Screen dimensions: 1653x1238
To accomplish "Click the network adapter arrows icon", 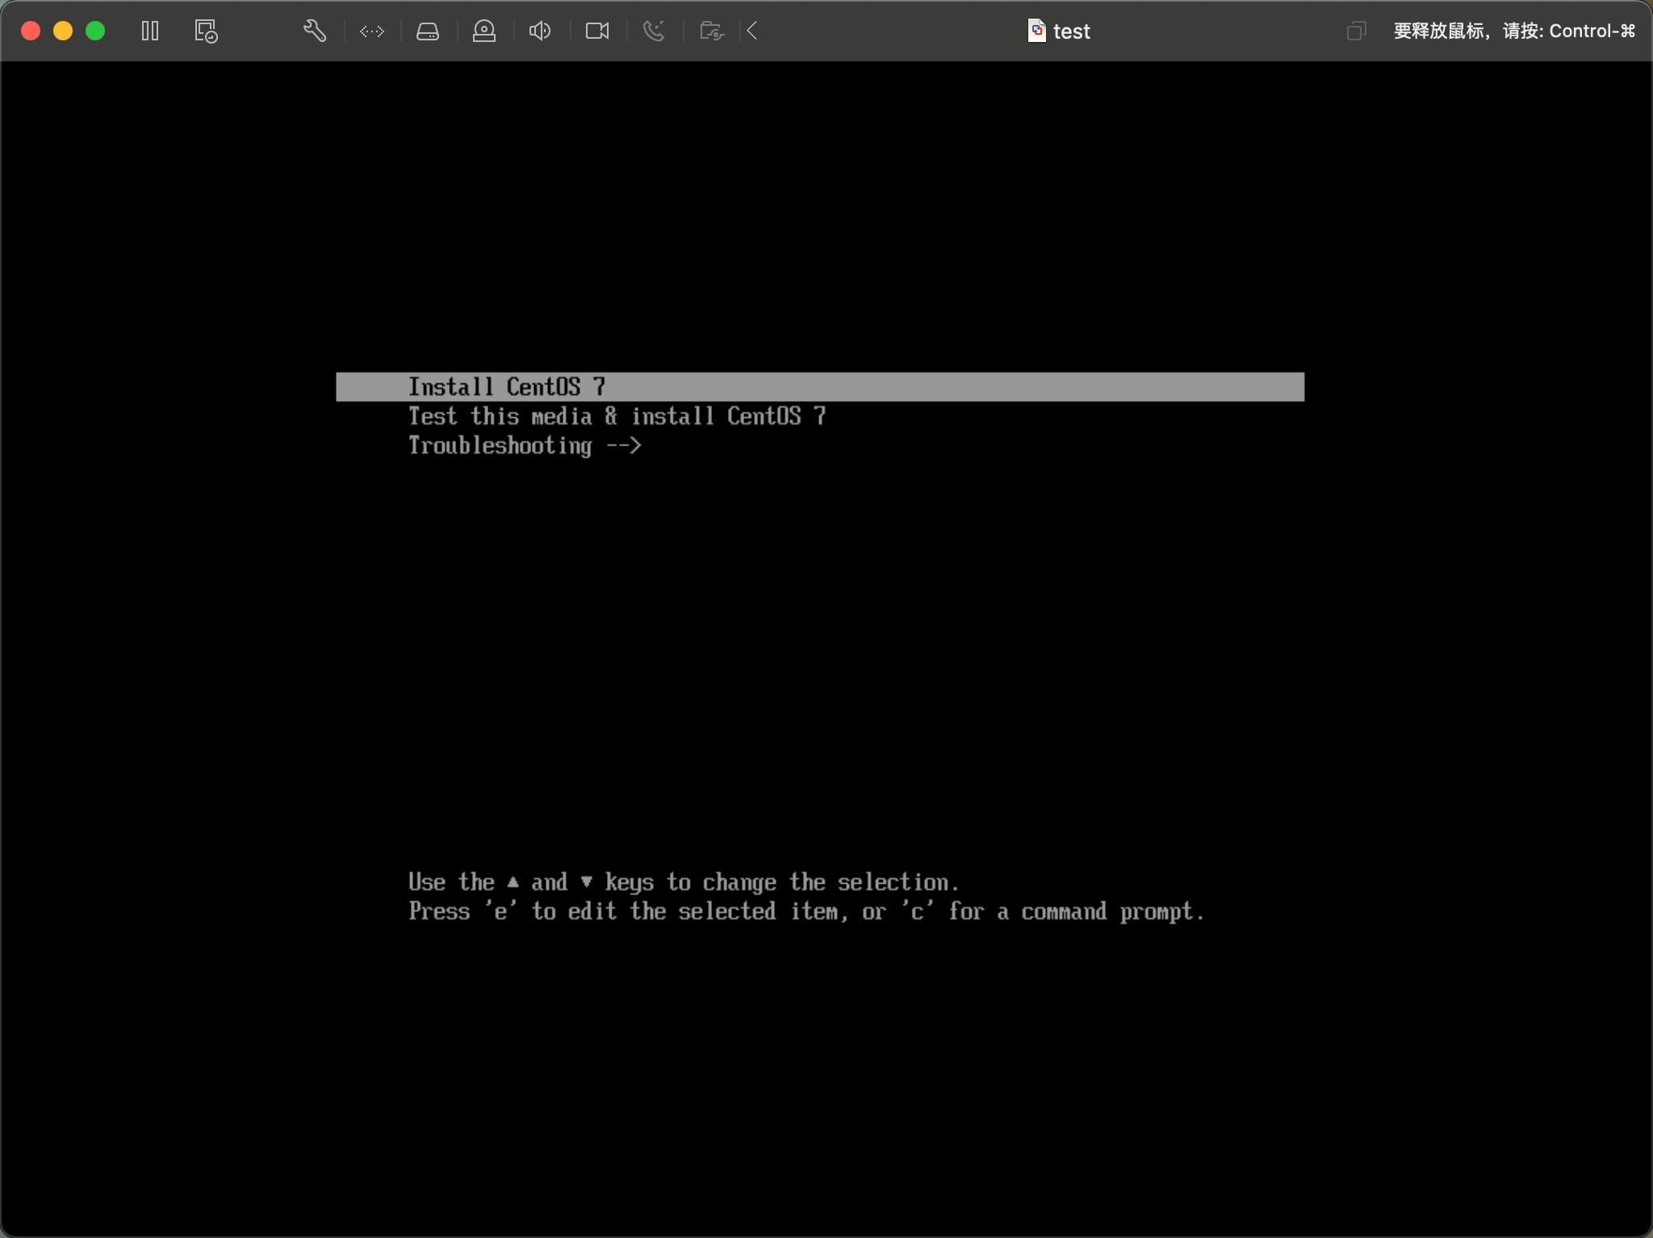I will [x=372, y=31].
